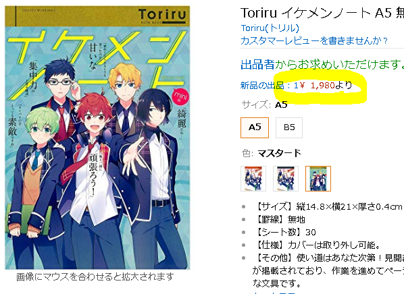Choose the A5 size option
The width and height of the screenshot is (404, 294).
[255, 127]
